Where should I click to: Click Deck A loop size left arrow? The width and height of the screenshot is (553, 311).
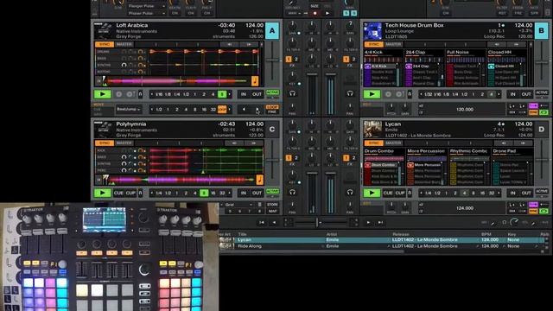[152, 94]
